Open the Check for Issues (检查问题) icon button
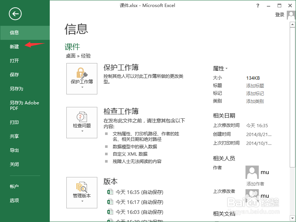The height and width of the screenshot is (222, 296). click(82, 122)
